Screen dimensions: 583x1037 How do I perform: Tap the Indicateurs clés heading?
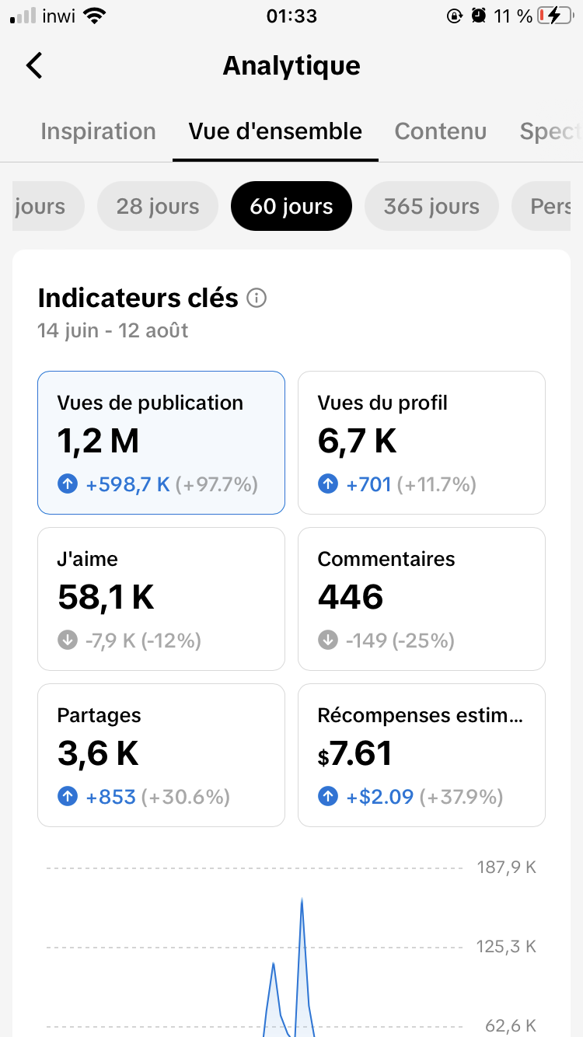[138, 298]
